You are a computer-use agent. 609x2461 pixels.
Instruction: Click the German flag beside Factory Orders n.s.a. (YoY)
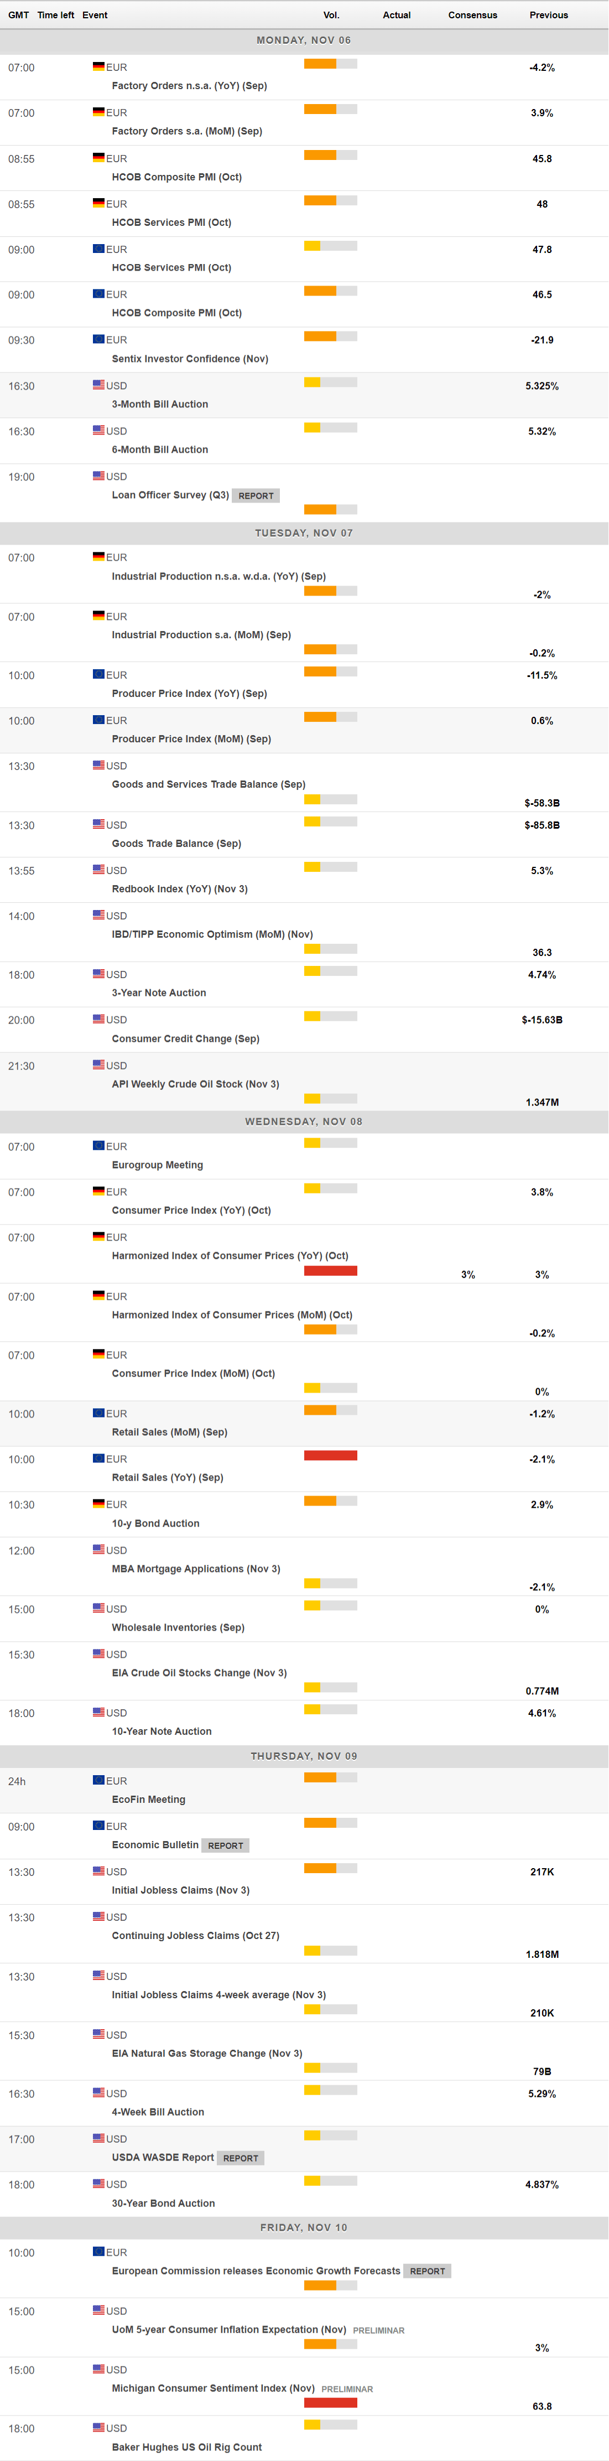(98, 67)
